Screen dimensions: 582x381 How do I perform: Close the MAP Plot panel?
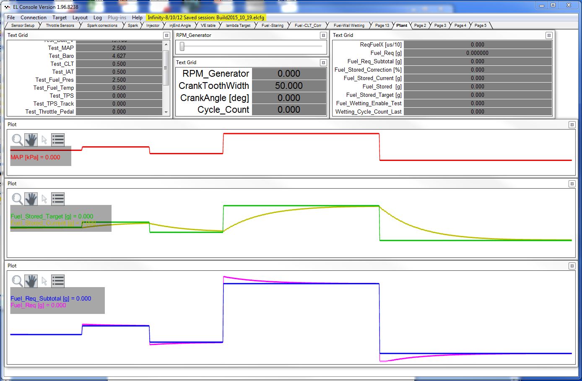point(572,125)
